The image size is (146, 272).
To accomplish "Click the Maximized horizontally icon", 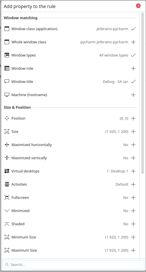I will [x=7, y=145].
